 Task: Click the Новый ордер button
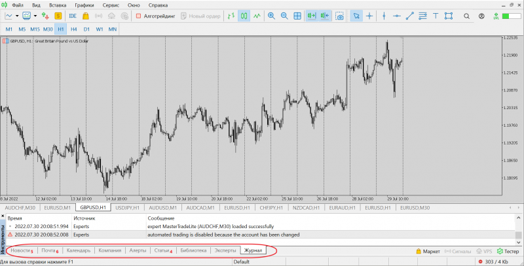click(200, 16)
